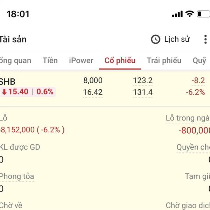Tap the SHB price change badge 0.6%
This screenshot has width=210, height=210.
click(45, 92)
